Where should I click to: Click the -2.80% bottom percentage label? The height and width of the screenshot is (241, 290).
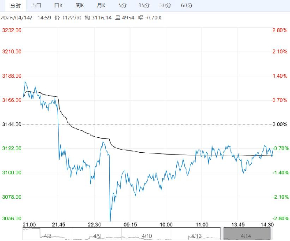279,218
